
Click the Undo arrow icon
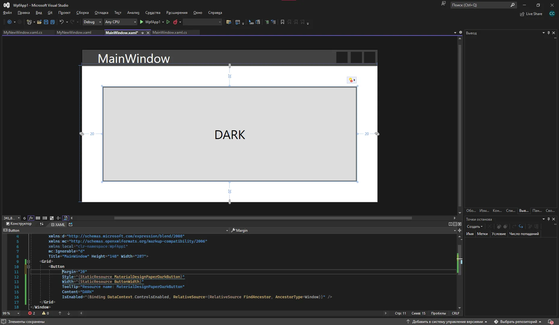pyautogui.click(x=61, y=22)
